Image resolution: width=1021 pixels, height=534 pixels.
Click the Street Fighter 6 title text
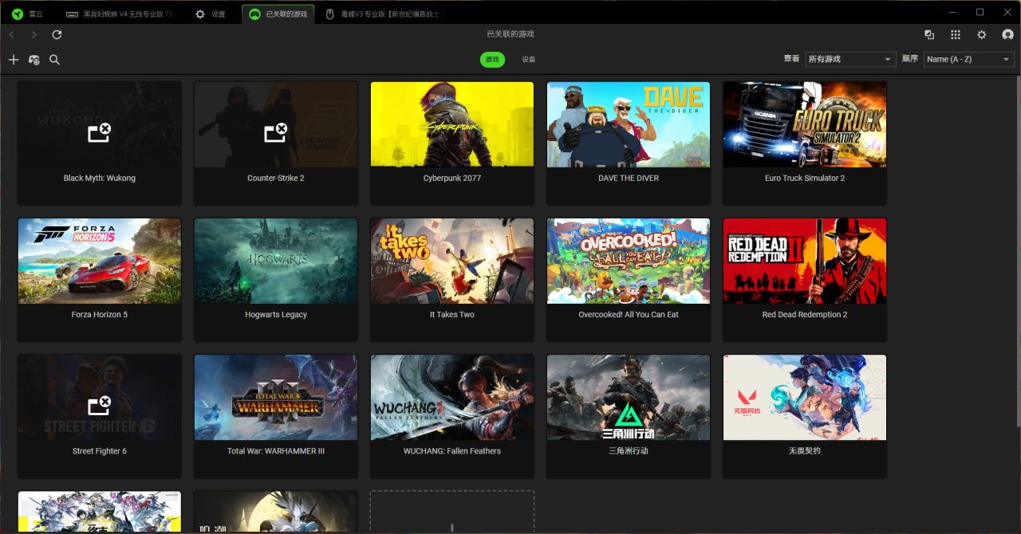pos(100,451)
